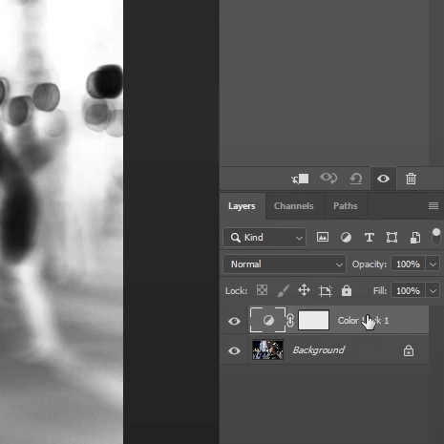Toggle layer filtering switch on

[x=436, y=237]
